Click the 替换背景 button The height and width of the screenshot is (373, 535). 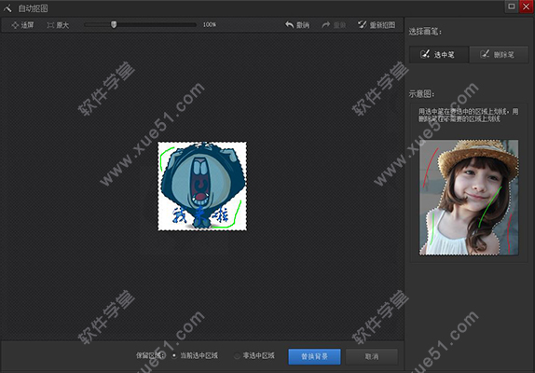click(x=314, y=356)
